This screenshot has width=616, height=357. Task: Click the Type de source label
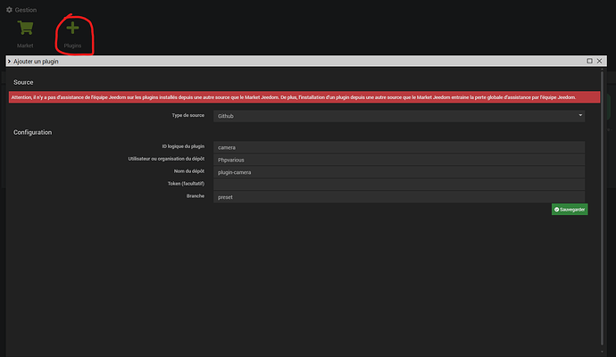[187, 115]
